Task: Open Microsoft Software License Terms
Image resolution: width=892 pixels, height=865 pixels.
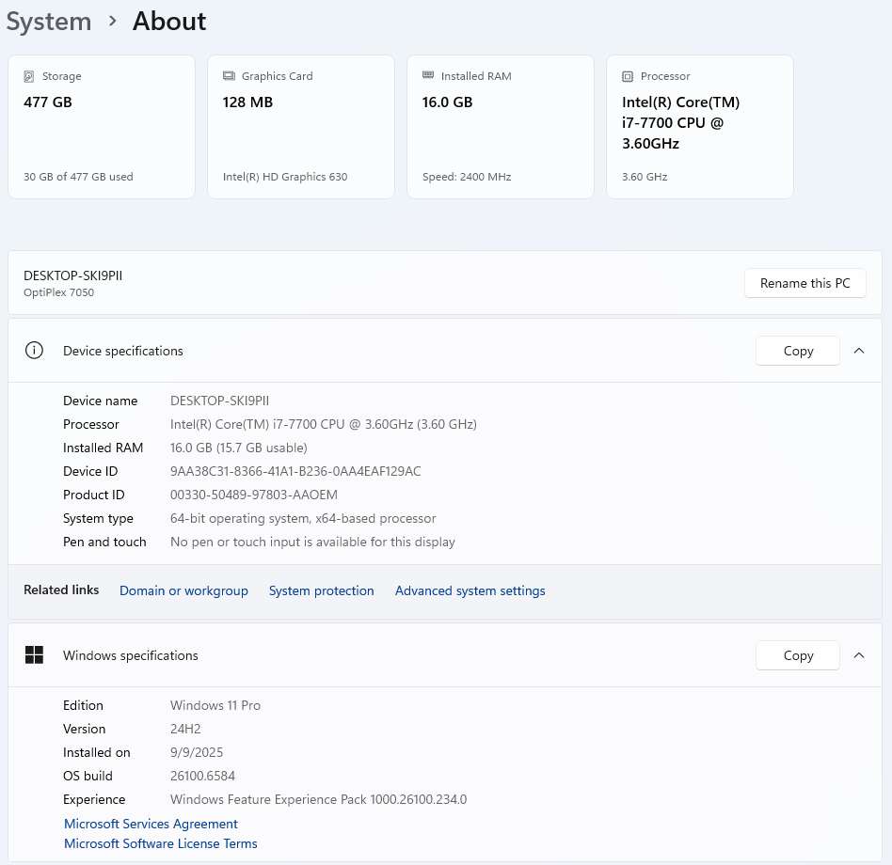Action: pyautogui.click(x=160, y=843)
